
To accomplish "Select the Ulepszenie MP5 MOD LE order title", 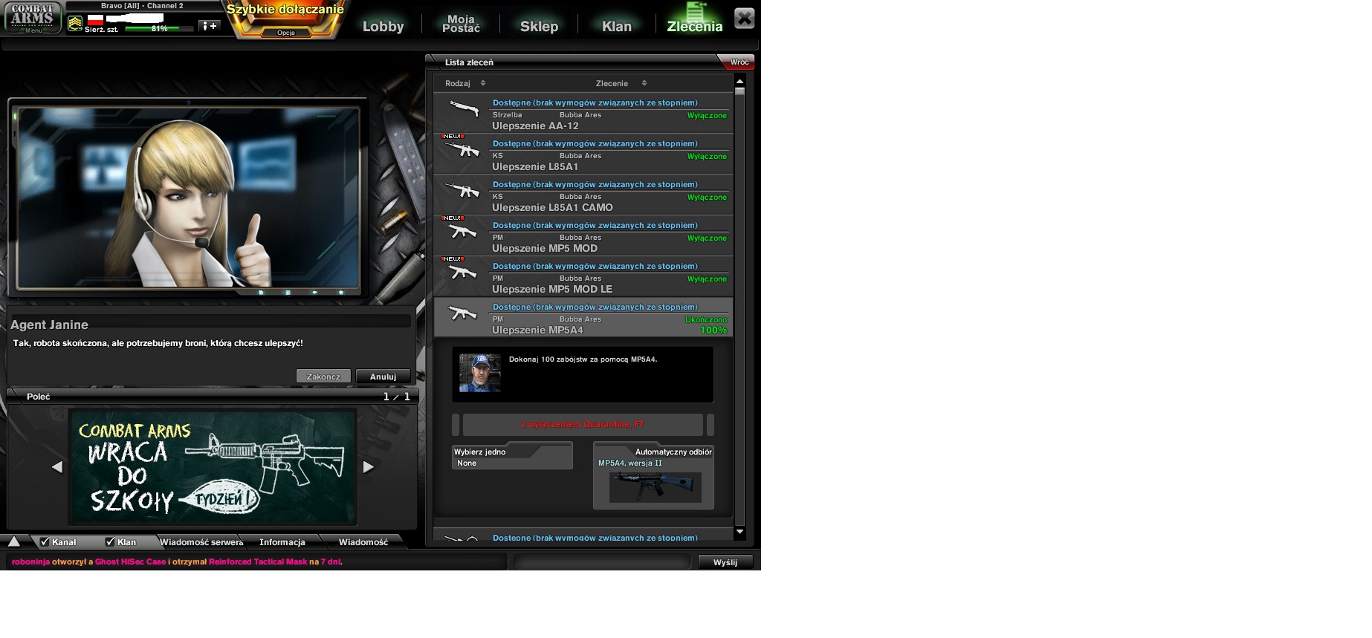I will [x=552, y=290].
